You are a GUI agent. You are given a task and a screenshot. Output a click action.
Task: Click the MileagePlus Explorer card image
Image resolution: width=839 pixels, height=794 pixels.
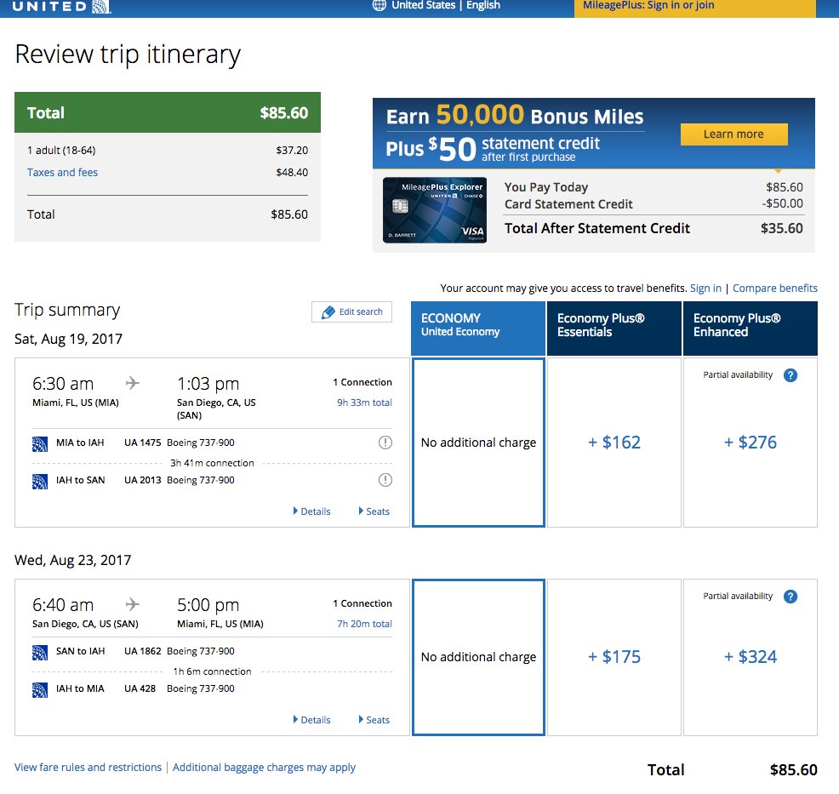pyautogui.click(x=435, y=210)
